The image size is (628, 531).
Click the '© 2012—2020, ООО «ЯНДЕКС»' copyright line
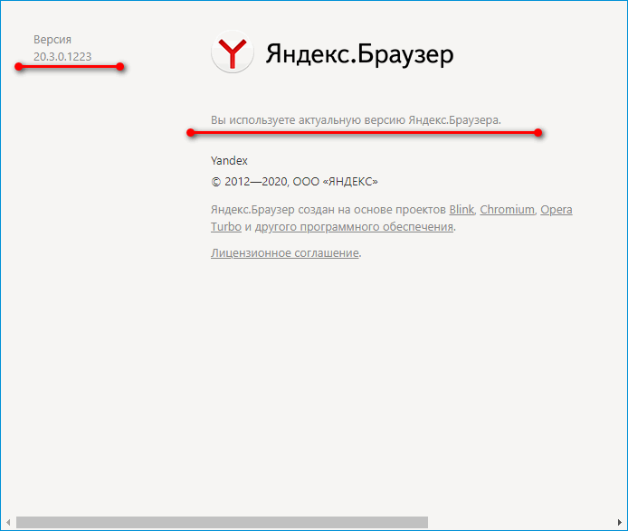294,182
